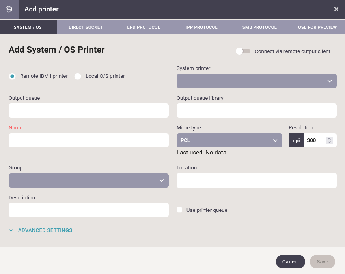Select the Remote IBM i printer option
Viewport: 345px width, 274px height.
(x=12, y=76)
